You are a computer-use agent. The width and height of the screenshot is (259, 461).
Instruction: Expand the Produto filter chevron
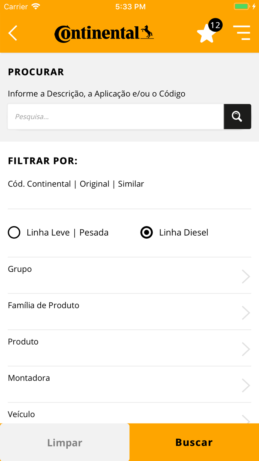click(x=246, y=349)
